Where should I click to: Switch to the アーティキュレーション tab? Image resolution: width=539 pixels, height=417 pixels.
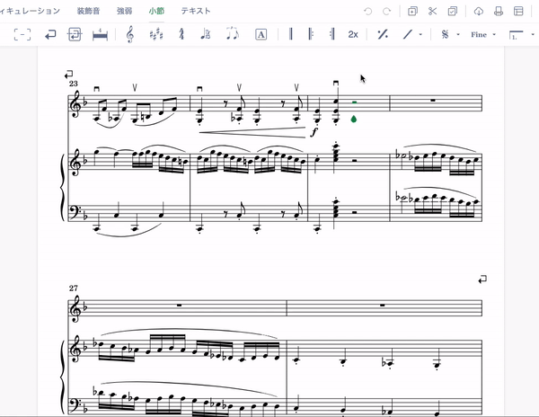pos(30,11)
